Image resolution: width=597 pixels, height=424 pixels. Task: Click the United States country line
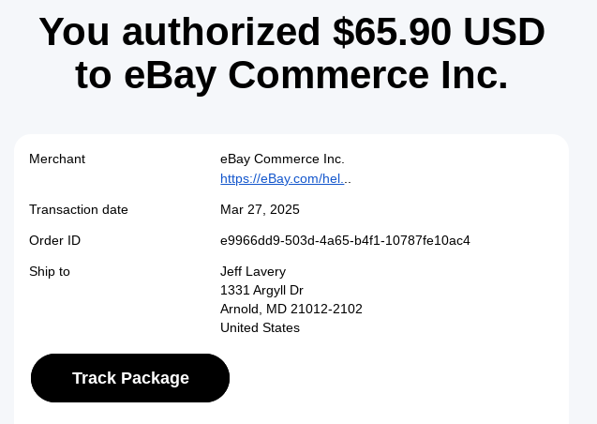click(260, 327)
